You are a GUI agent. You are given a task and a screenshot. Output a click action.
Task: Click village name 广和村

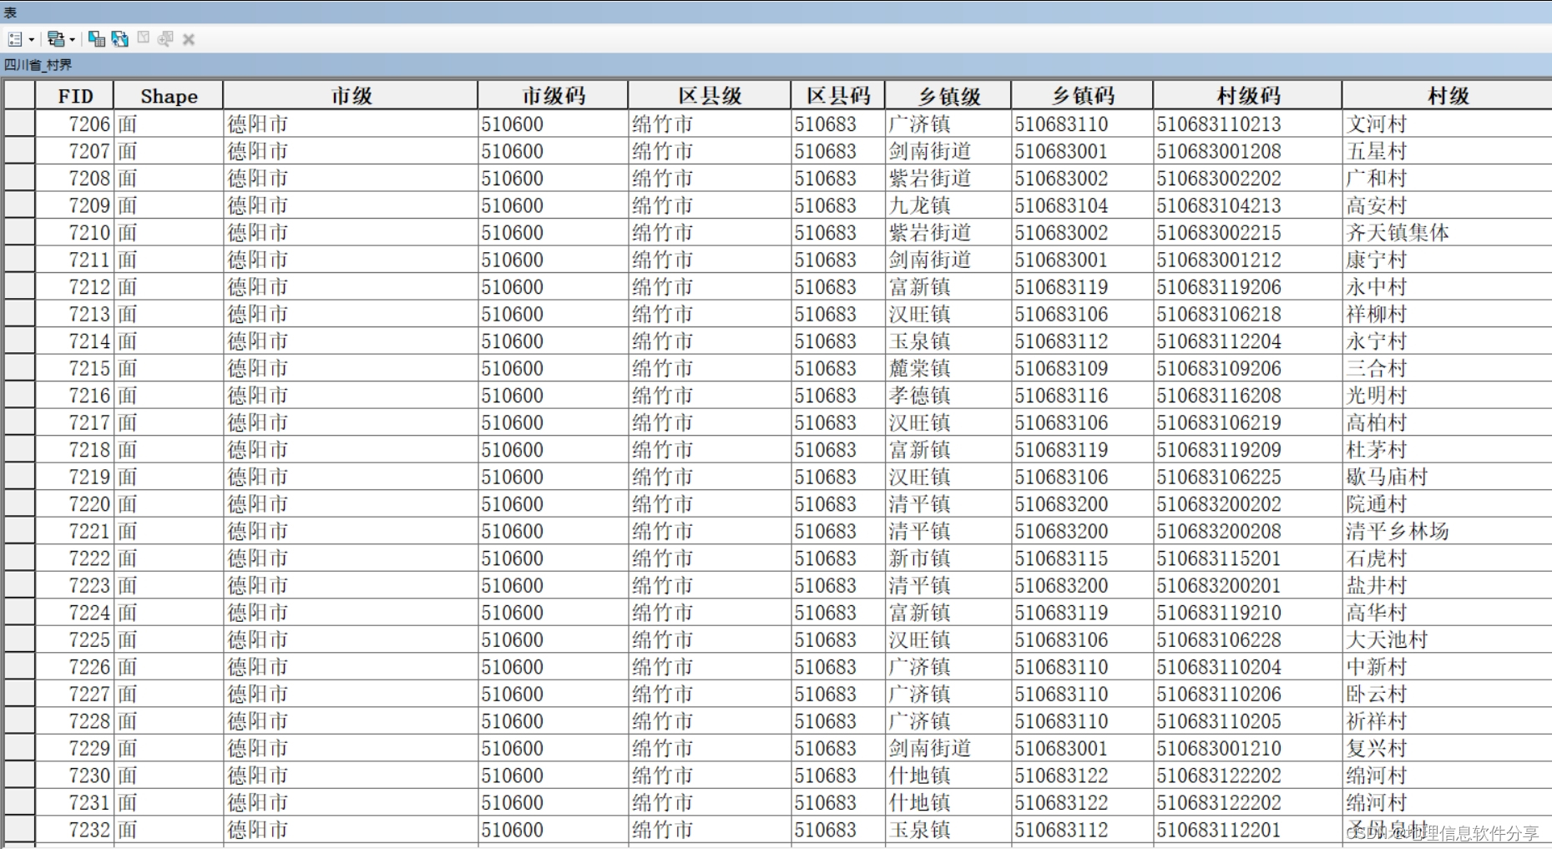pos(1377,178)
